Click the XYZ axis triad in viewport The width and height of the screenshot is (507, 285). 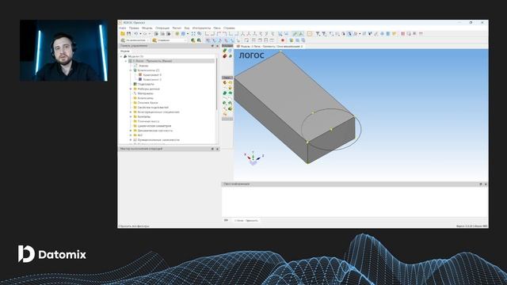tap(253, 158)
